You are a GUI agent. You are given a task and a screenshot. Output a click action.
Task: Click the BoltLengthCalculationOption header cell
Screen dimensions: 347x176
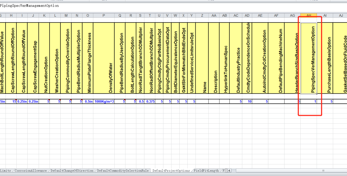pyautogui.click(x=130, y=58)
